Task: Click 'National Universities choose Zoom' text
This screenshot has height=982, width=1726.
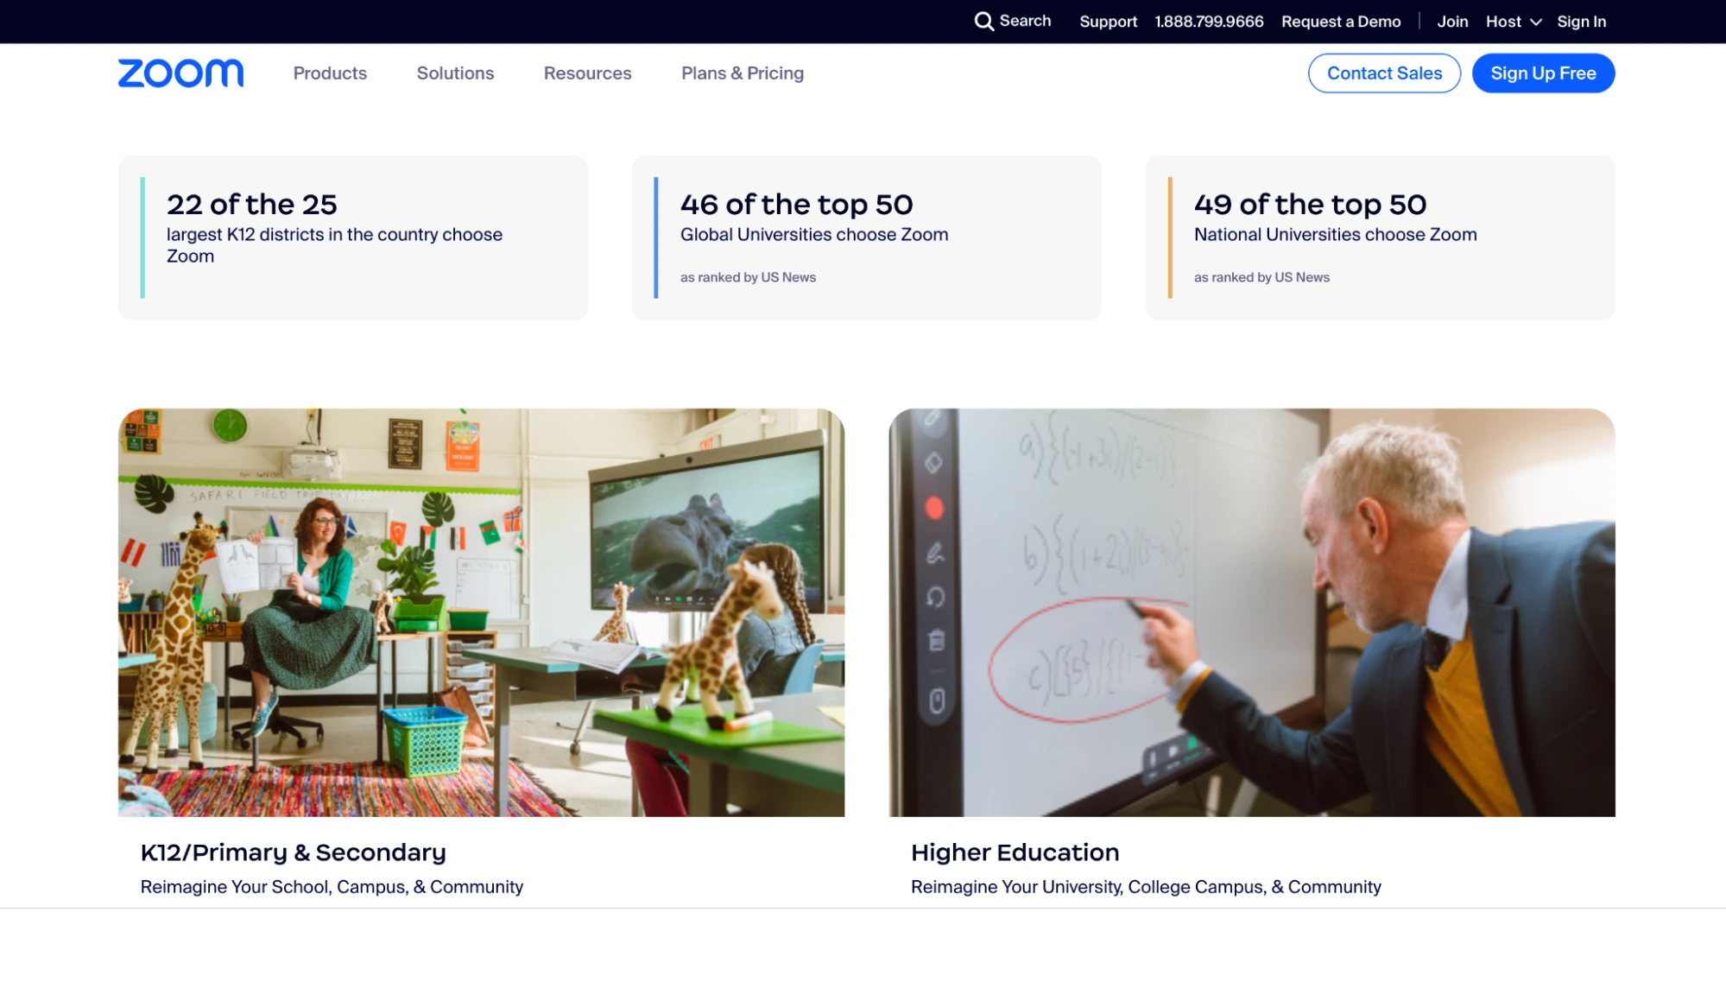Action: [x=1335, y=234]
